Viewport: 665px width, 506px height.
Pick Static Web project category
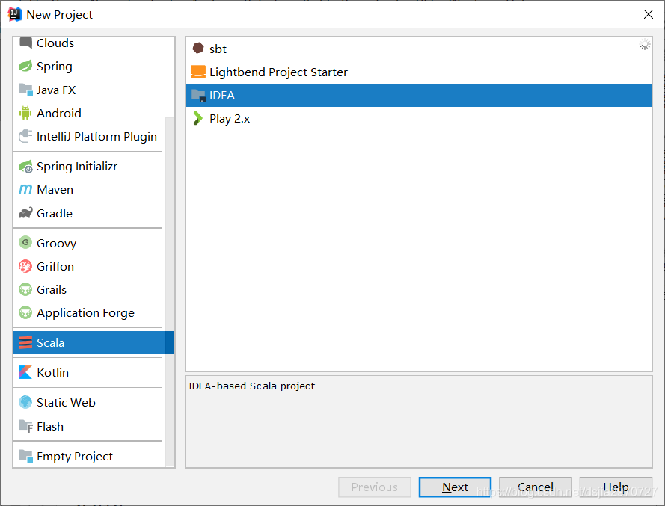[66, 402]
